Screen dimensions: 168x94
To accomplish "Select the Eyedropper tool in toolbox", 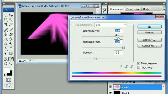I will click(11, 59).
